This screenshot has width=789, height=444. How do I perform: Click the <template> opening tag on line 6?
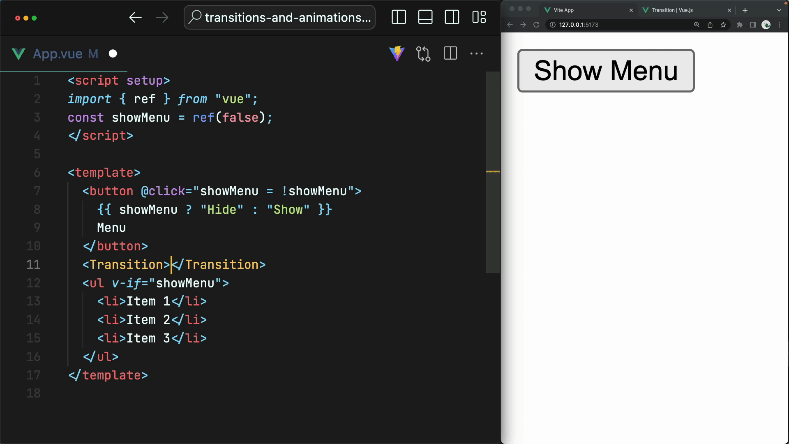click(x=104, y=173)
